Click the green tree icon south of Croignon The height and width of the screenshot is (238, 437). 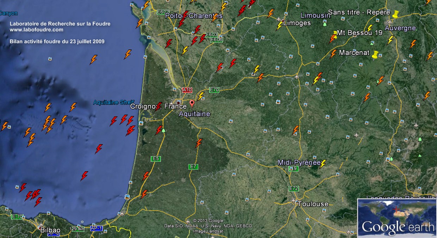[163, 130]
